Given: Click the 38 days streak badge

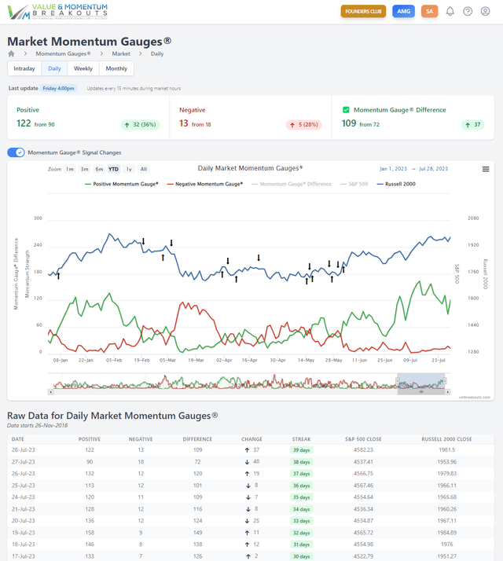Looking at the screenshot, I should point(302,462).
